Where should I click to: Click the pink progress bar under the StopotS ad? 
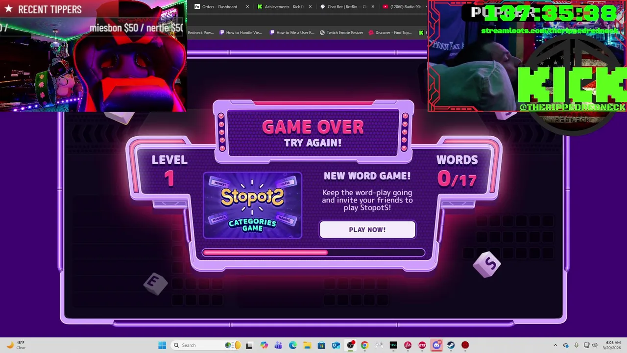coord(313,252)
